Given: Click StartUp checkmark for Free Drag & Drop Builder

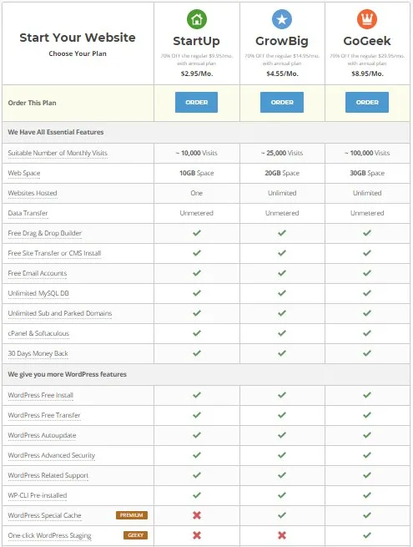Looking at the screenshot, I should 197,233.
